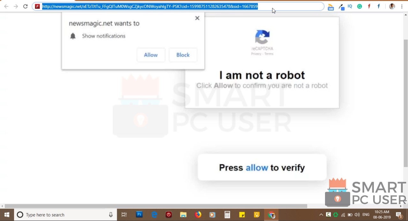Open the Chrome three-dot menu

click(x=402, y=6)
